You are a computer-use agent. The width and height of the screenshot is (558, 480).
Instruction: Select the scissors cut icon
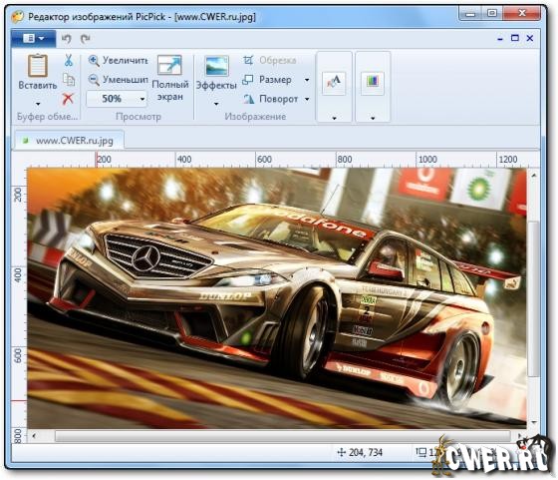coord(69,60)
